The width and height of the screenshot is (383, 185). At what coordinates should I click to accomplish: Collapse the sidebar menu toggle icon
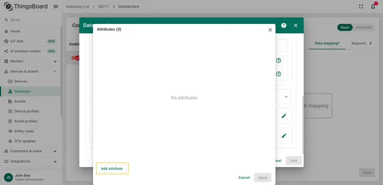click(x=56, y=7)
